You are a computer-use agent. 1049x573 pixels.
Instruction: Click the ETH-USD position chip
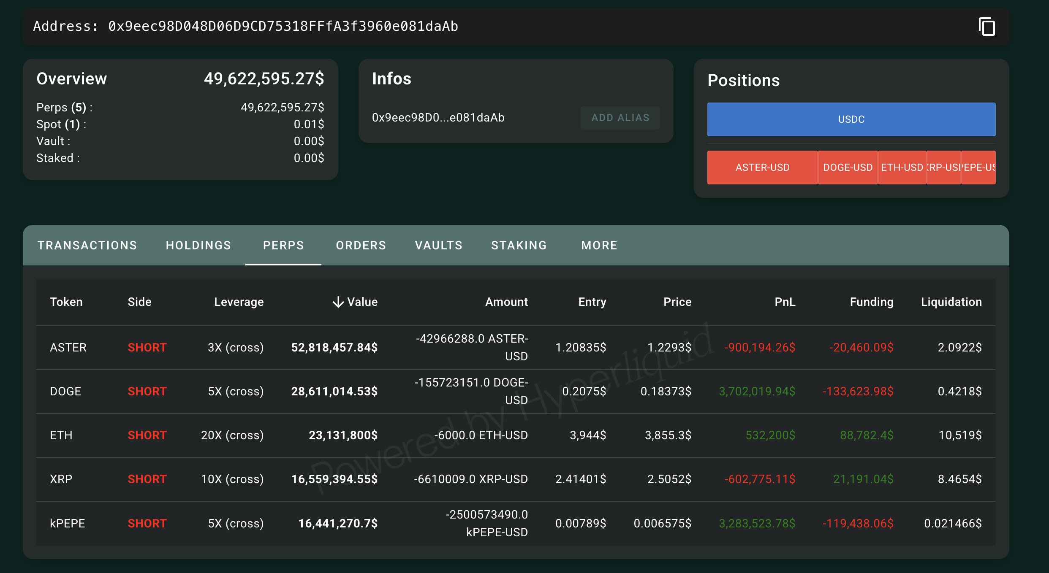(x=902, y=167)
